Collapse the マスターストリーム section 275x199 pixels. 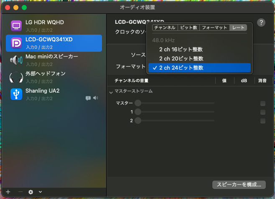(x=111, y=92)
